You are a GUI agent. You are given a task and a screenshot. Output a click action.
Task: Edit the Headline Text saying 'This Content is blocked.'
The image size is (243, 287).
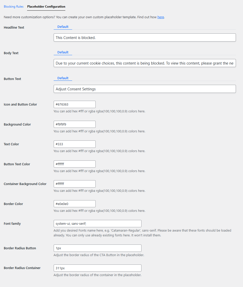[x=145, y=37]
